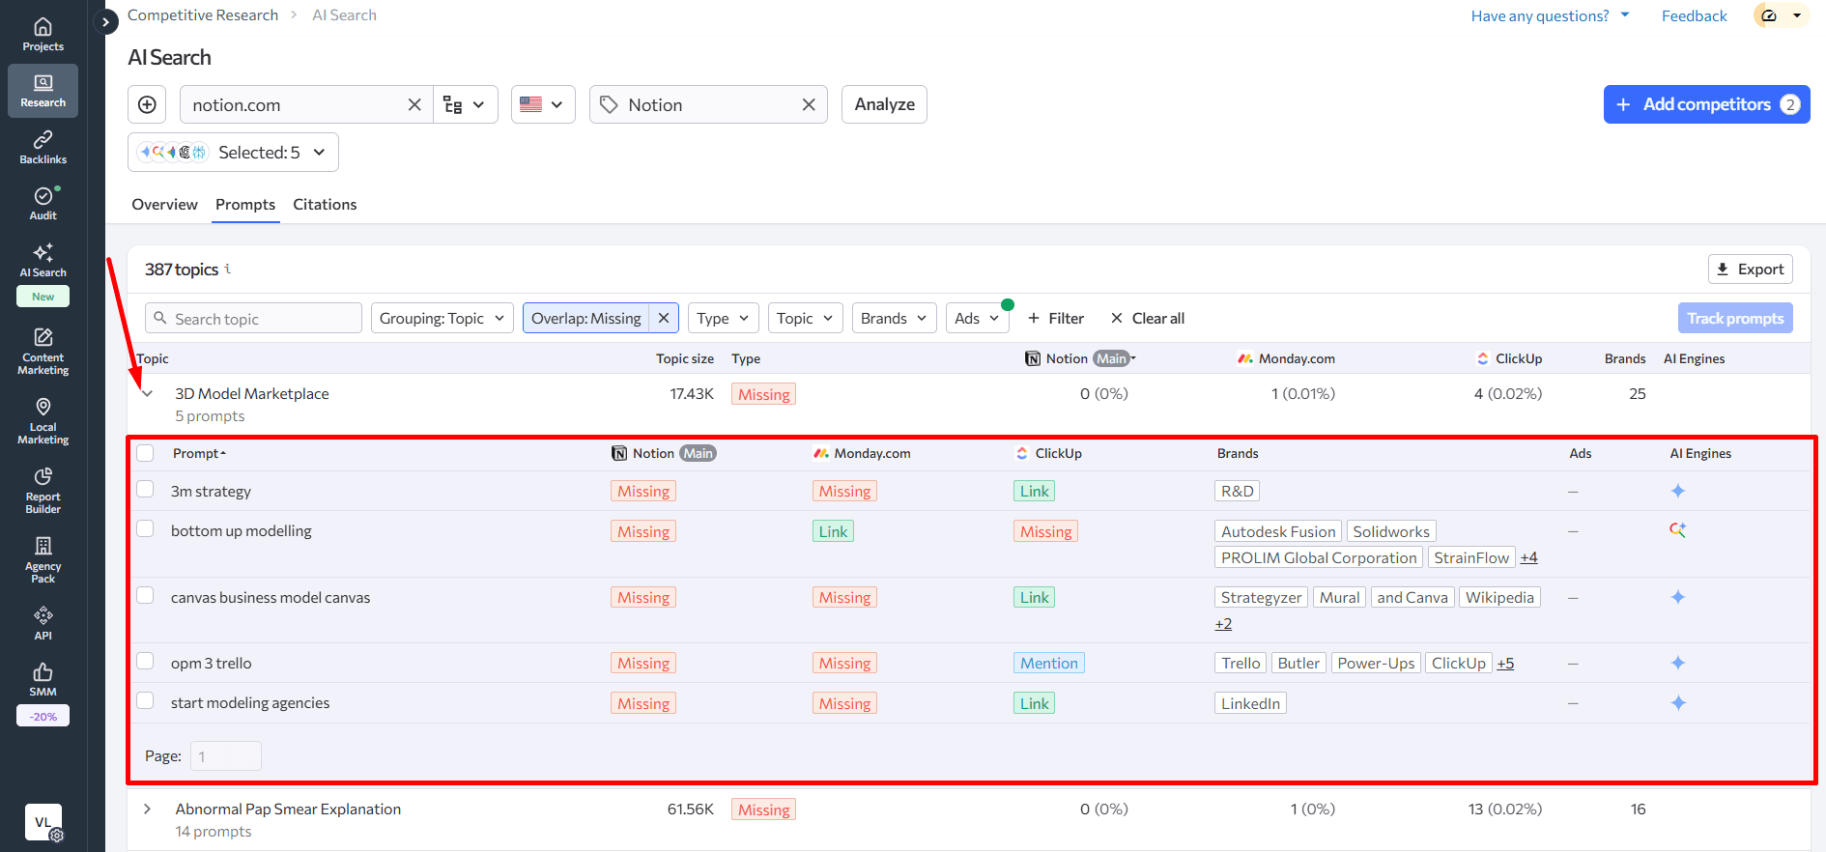Open the Selected: 5 engines dropdown
The width and height of the screenshot is (1826, 852).
233,153
